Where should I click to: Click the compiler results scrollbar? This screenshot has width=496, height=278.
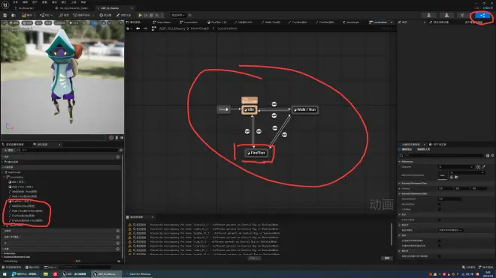[392, 234]
